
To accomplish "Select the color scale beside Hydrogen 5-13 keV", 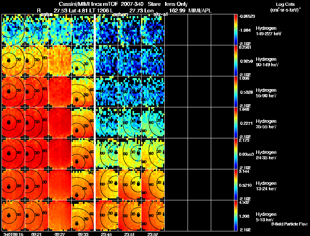I will coord(236,215).
